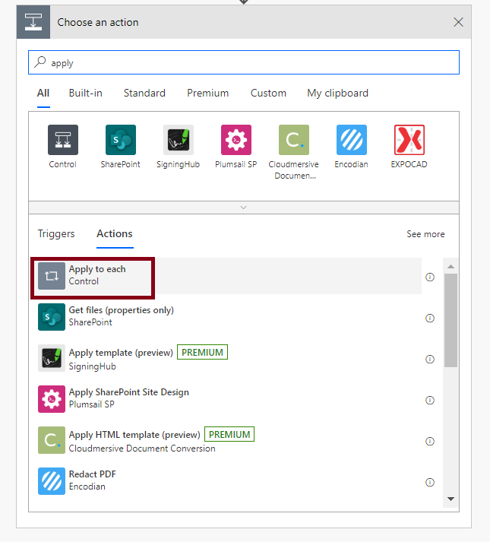
Task: Open the EXPOCAD connector icon
Action: click(x=409, y=140)
